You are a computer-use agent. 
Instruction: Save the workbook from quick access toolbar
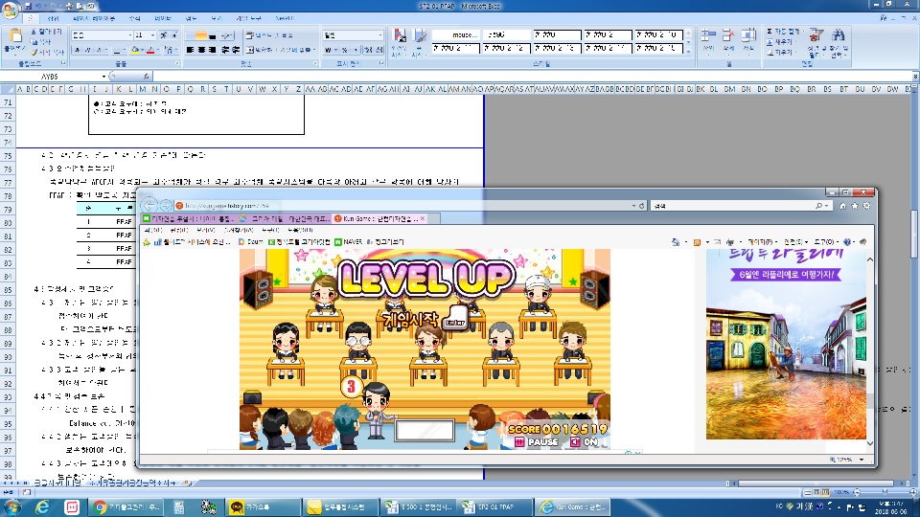(28, 6)
